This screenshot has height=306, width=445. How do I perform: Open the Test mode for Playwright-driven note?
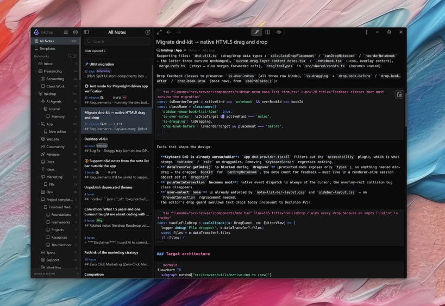[116, 94]
